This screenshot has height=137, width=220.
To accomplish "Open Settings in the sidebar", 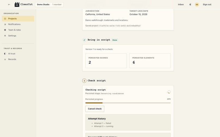I will pos(18,36).
